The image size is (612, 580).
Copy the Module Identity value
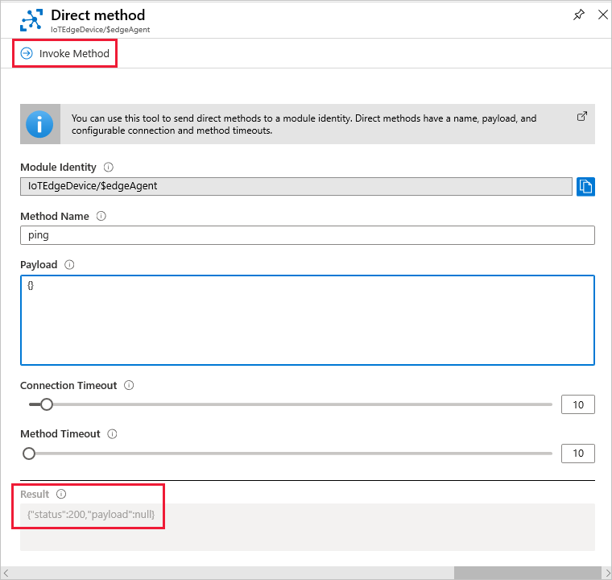(x=586, y=186)
